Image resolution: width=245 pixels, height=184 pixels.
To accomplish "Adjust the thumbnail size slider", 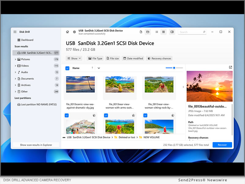I will tap(174, 68).
